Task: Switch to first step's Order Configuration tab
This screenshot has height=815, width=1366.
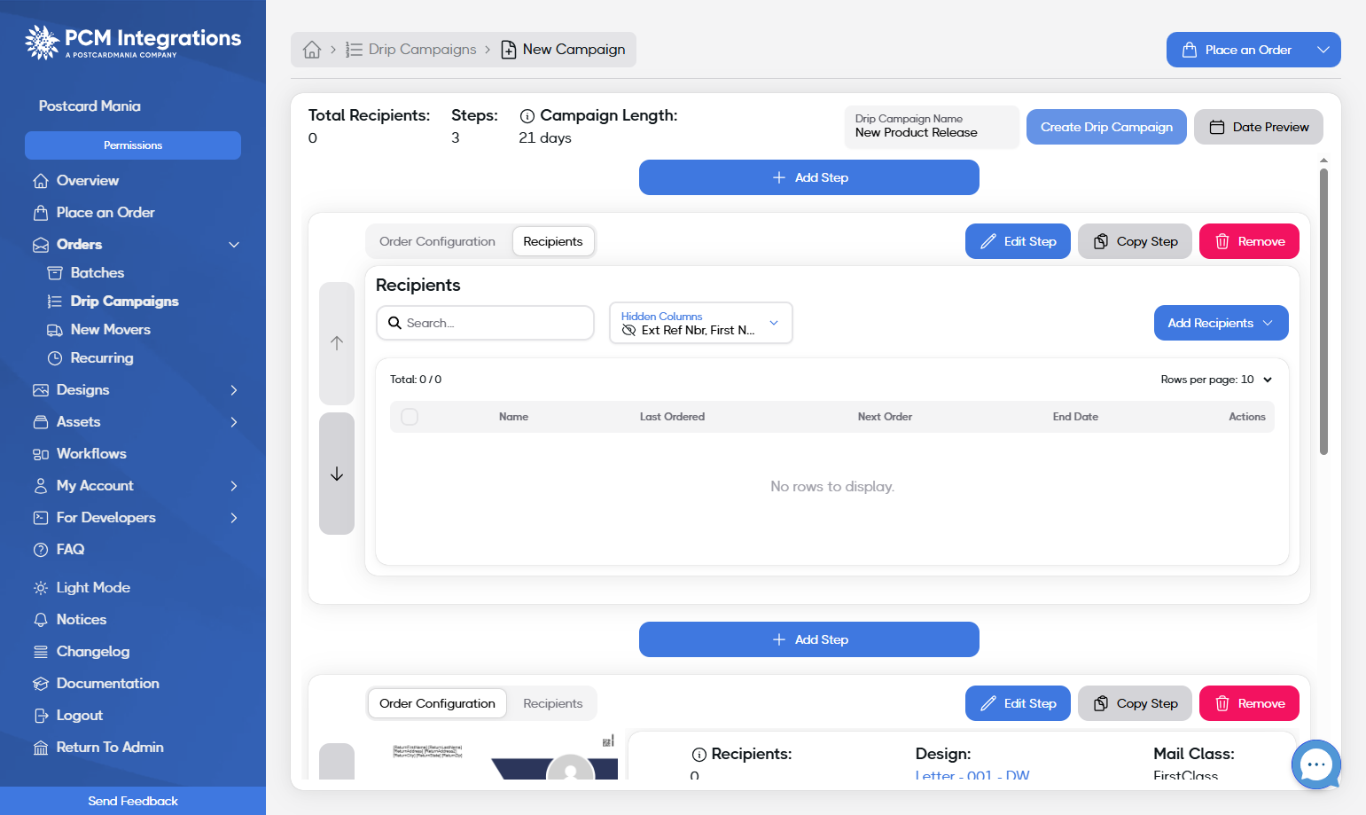Action: coord(437,241)
